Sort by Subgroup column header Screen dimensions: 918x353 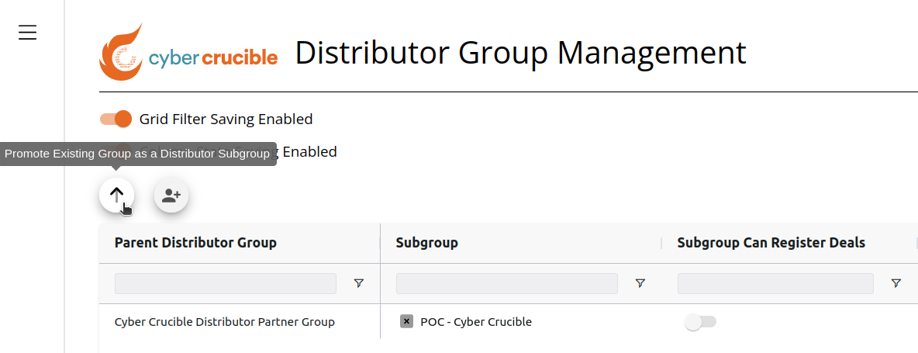[426, 243]
